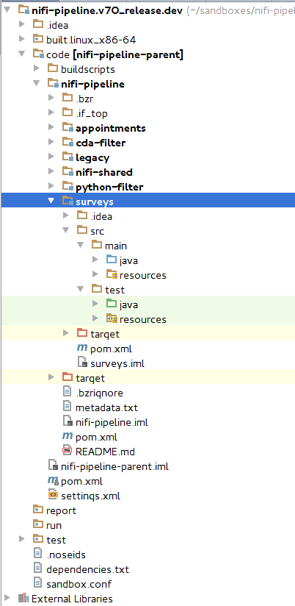Expand the buildscripts folder
The height and width of the screenshot is (606, 295).
click(x=37, y=68)
